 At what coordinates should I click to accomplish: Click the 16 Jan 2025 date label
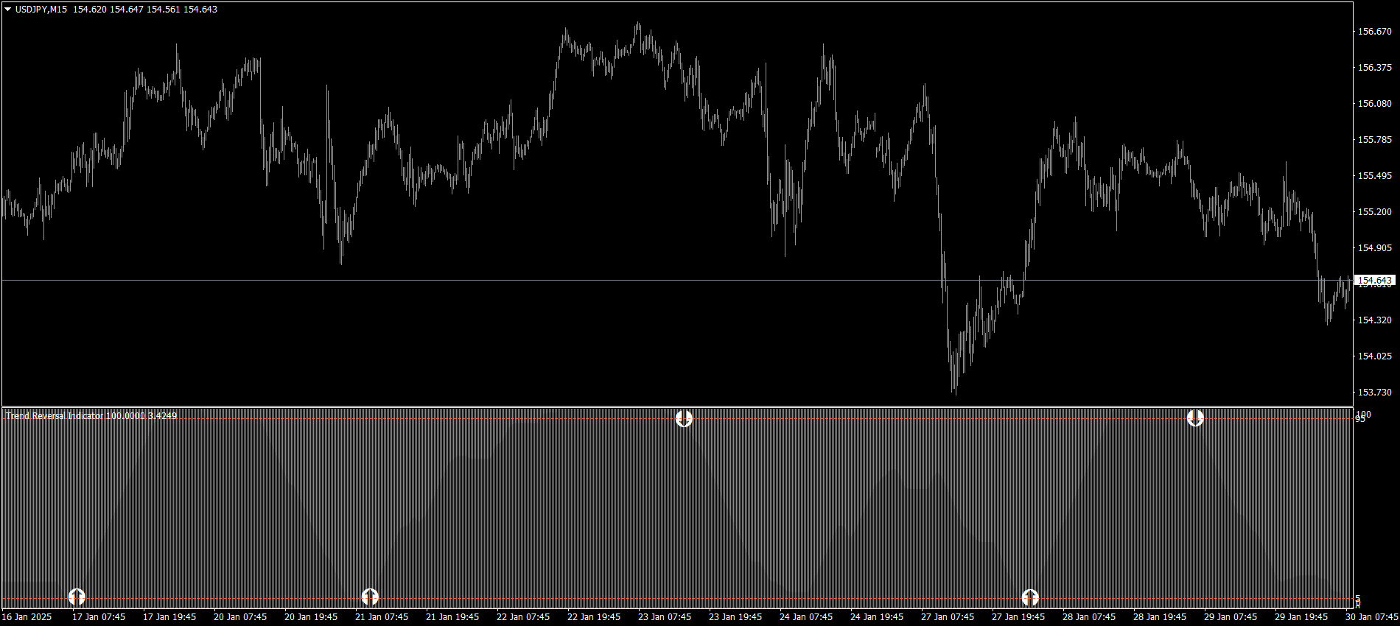(x=27, y=617)
